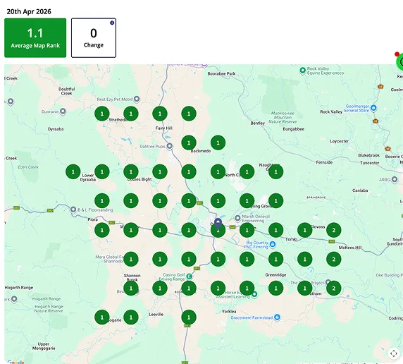Image resolution: width=403 pixels, height=364 pixels.
Task: Click Muckleewee Mountain Nature Reserve label
Action: pyautogui.click(x=283, y=117)
